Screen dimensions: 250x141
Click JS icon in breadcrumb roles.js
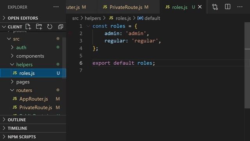tap(111, 18)
